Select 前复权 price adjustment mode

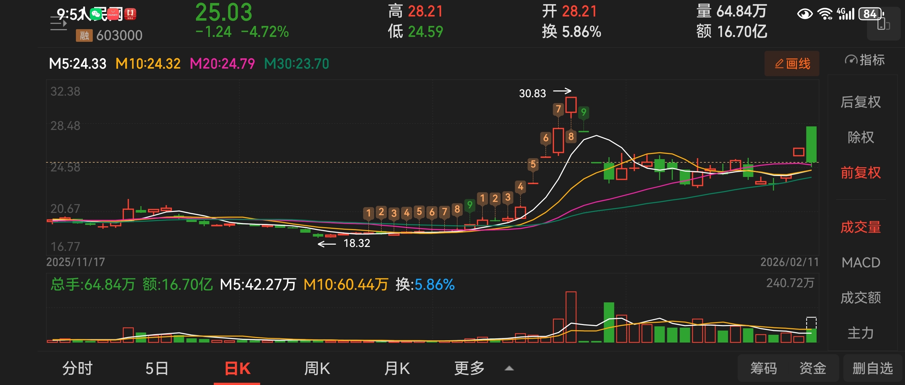pos(860,172)
